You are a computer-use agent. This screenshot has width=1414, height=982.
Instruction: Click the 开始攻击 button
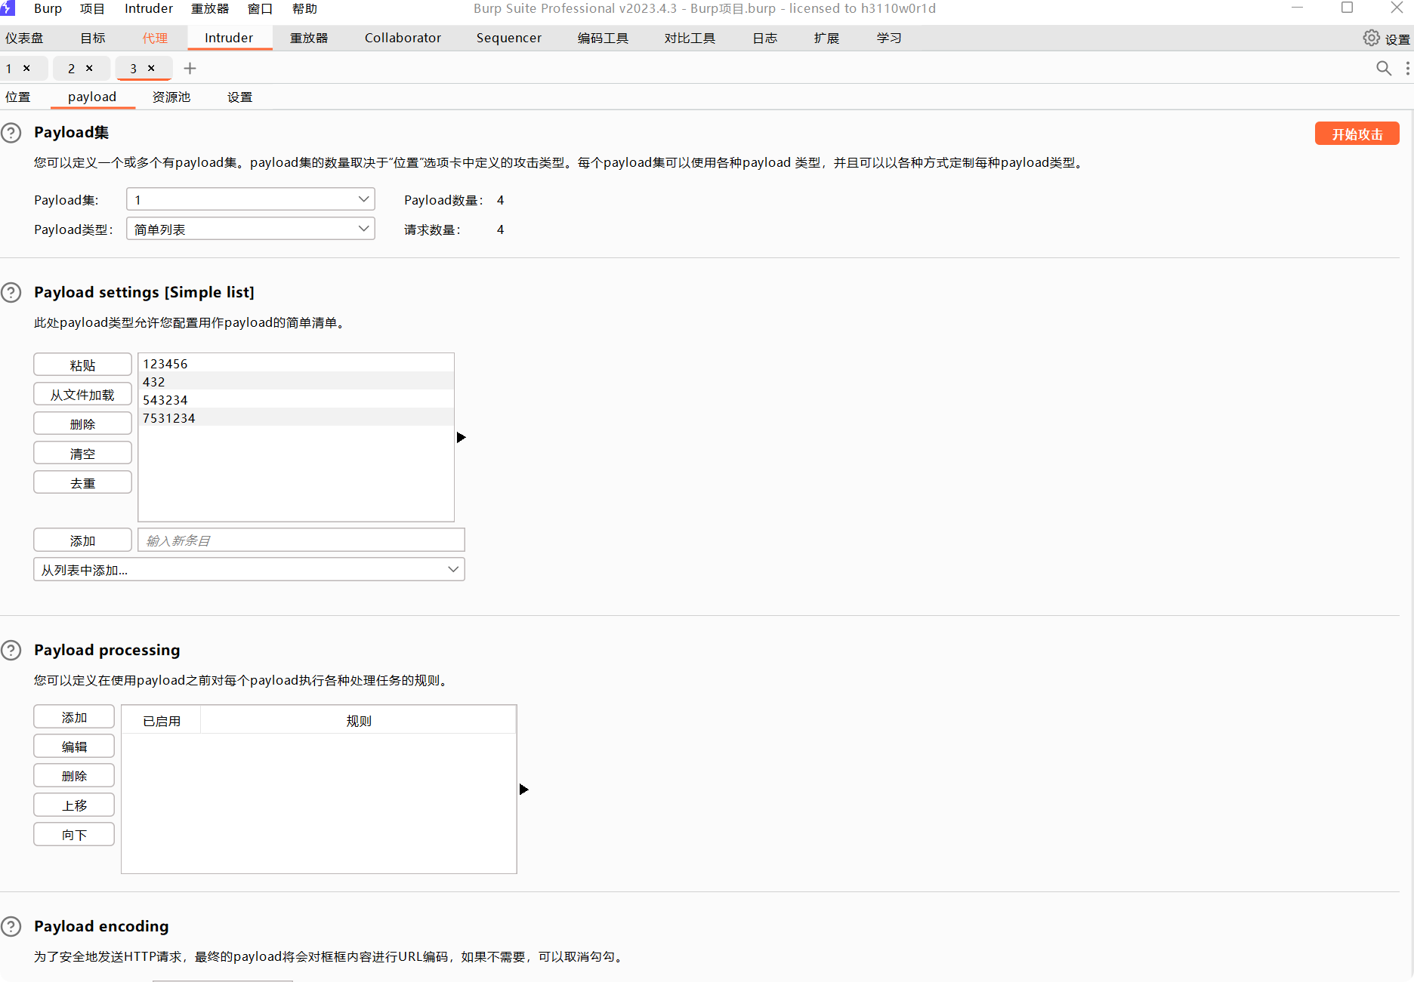pos(1357,134)
